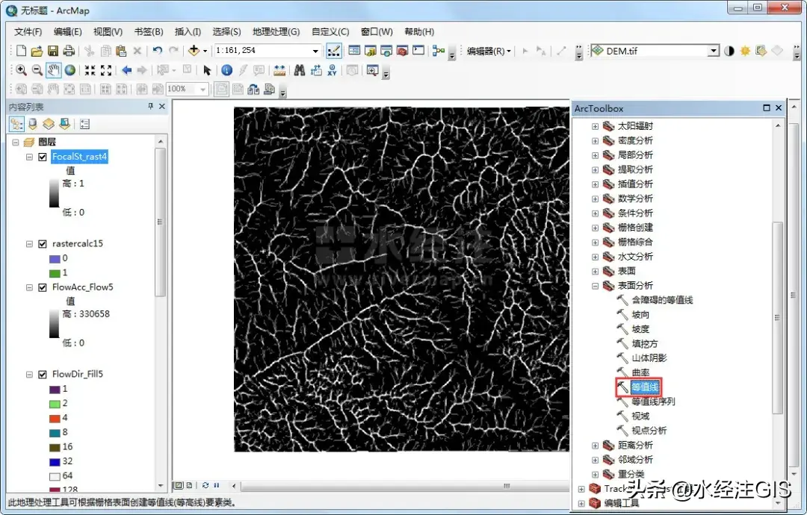
Task: Open the 书签(B) menu
Action: [x=149, y=32]
